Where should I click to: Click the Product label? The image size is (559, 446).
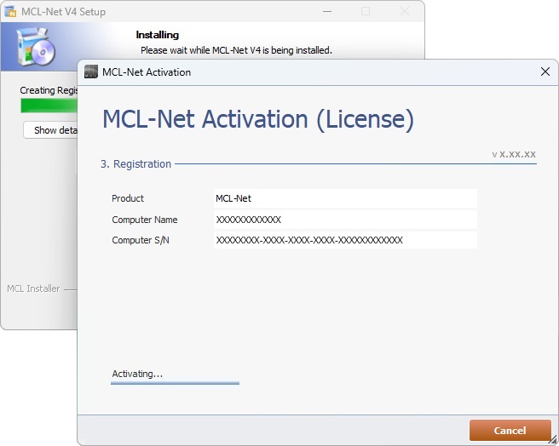click(128, 198)
